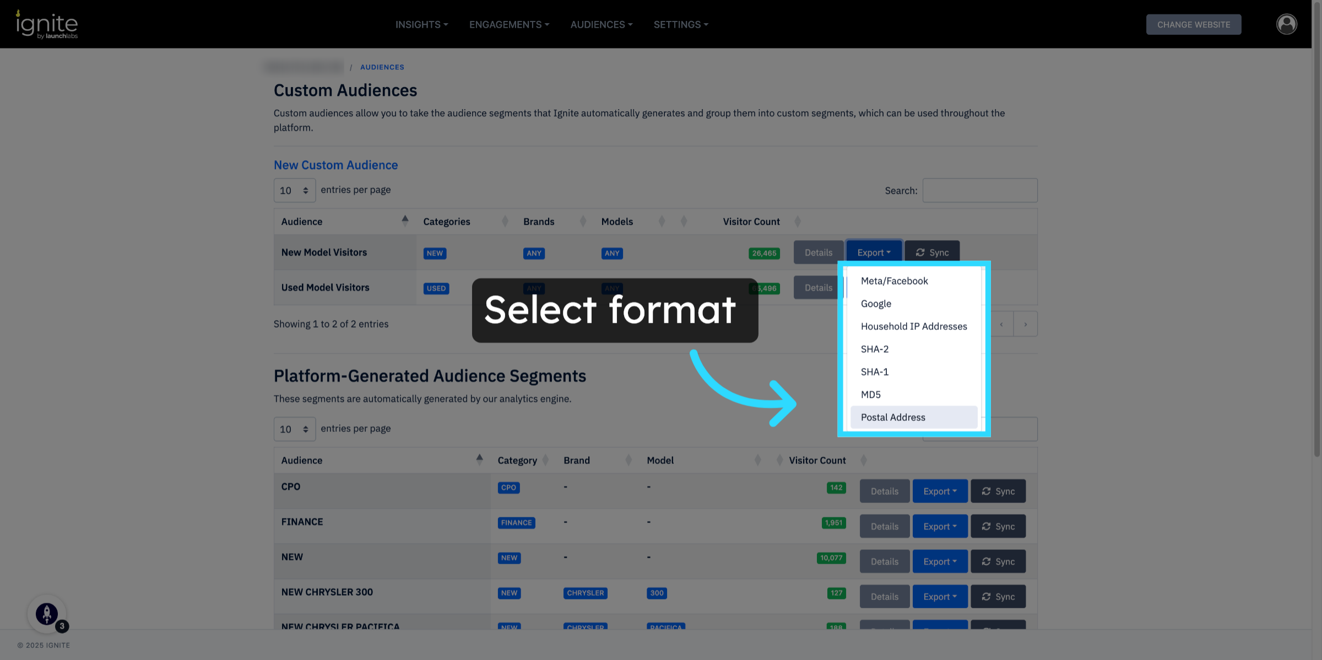Pick Household IP Addresses format
Image resolution: width=1322 pixels, height=660 pixels.
(x=913, y=326)
